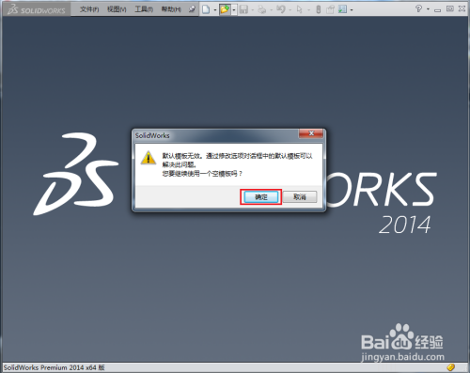Click the SolidWorks logo in menu bar
This screenshot has width=470, height=373.
tap(37, 9)
